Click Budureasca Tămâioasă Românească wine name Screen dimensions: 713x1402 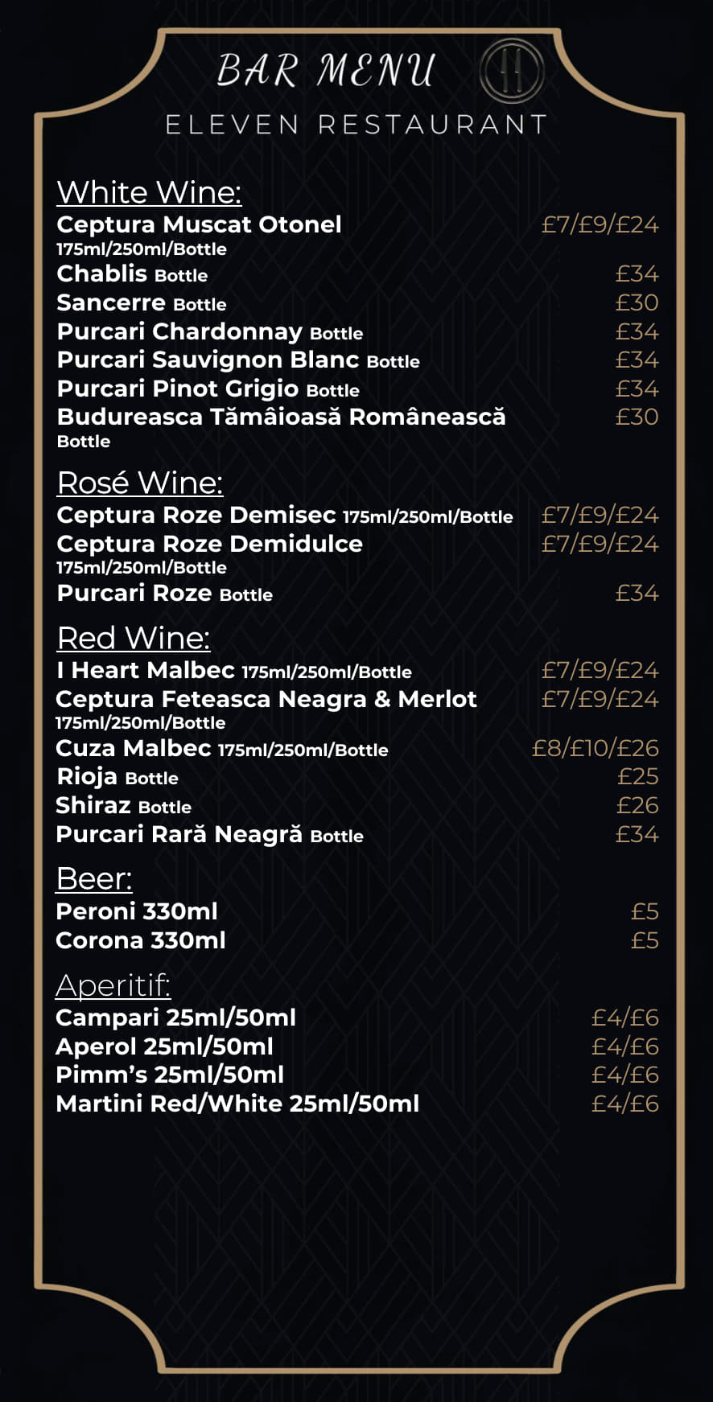click(x=281, y=417)
